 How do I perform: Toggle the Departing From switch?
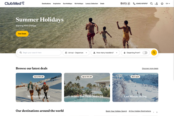(145, 52)
